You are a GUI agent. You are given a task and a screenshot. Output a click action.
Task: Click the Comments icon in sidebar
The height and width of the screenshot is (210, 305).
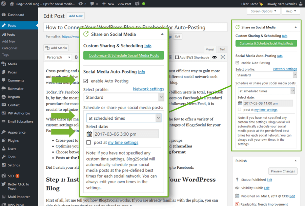coord(3,80)
